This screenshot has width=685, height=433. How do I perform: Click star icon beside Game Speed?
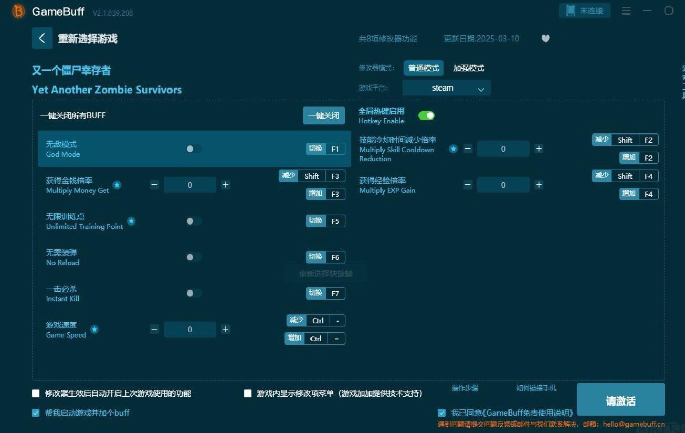click(94, 329)
